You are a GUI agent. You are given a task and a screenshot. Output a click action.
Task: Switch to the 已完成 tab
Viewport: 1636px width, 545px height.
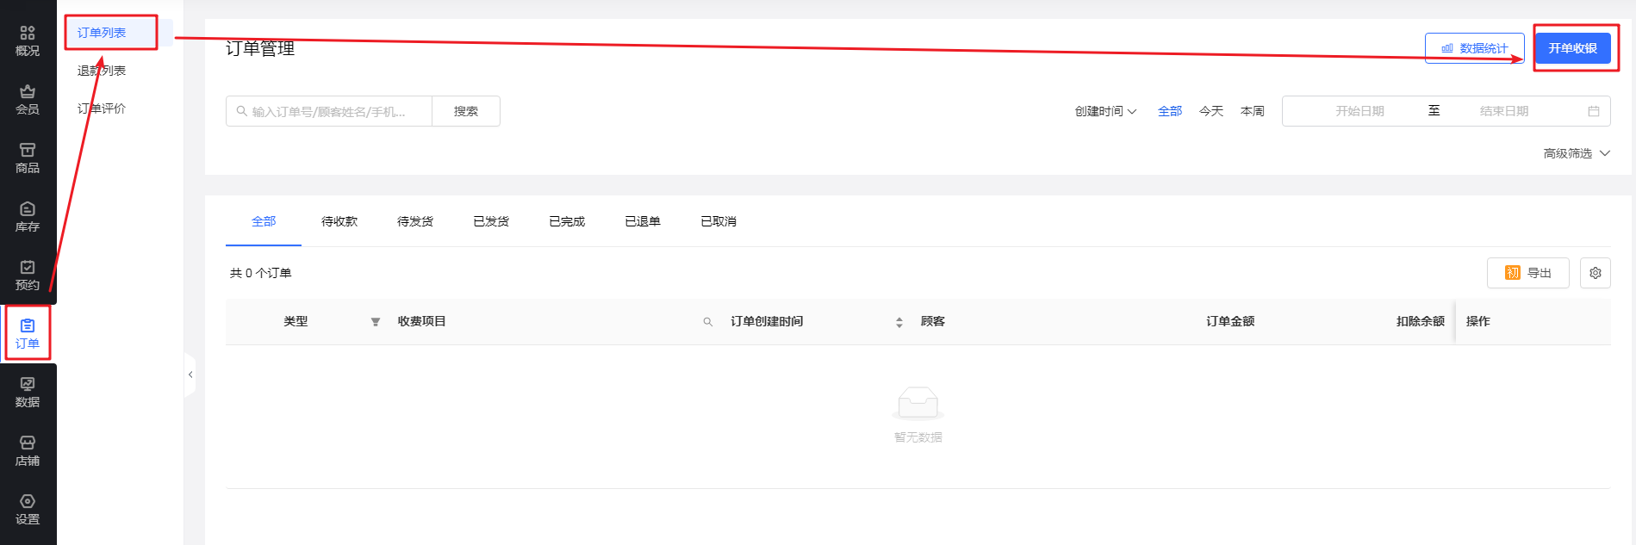[x=567, y=221]
